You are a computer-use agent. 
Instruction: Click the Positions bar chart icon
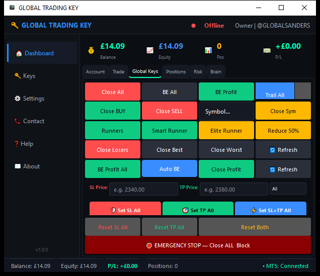pos(208,50)
